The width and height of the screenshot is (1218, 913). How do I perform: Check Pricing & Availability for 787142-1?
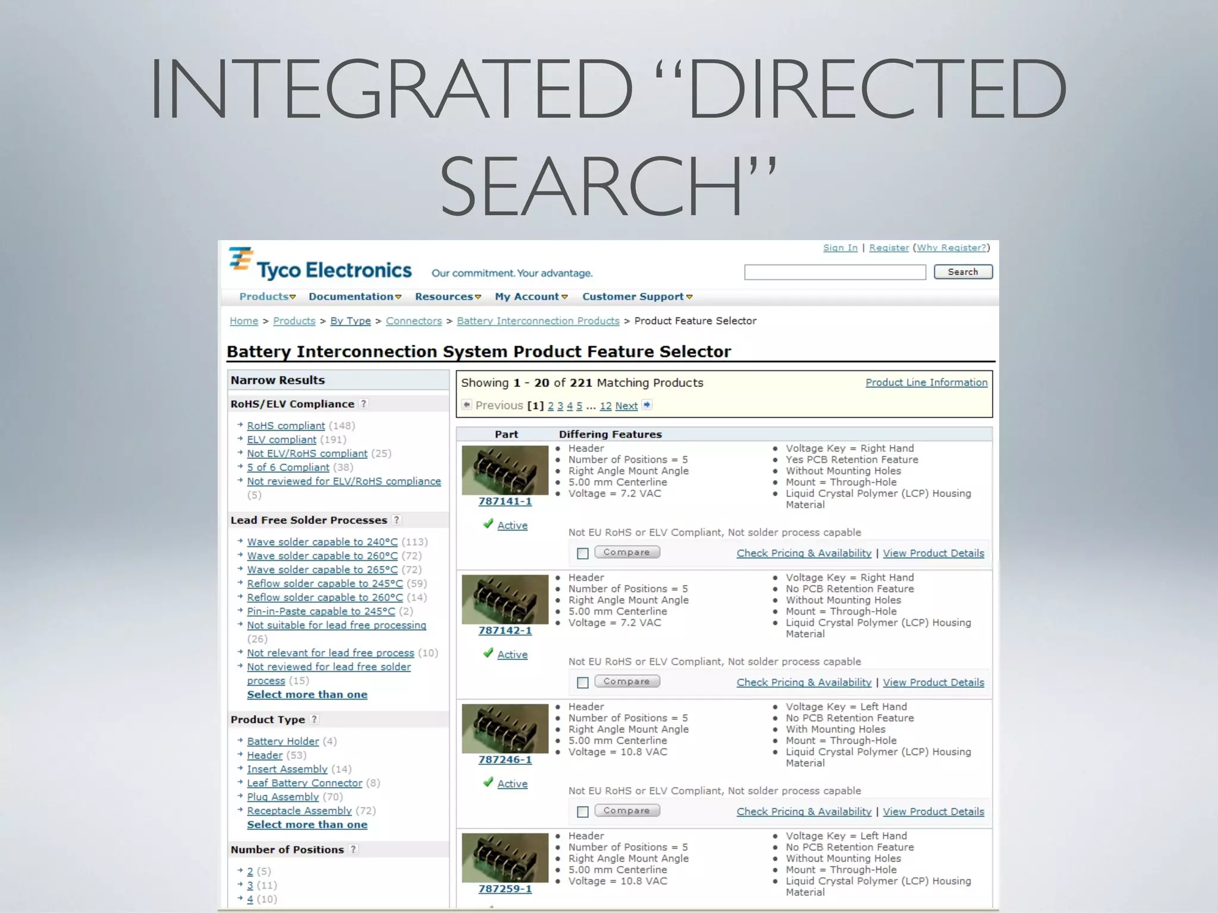(804, 682)
